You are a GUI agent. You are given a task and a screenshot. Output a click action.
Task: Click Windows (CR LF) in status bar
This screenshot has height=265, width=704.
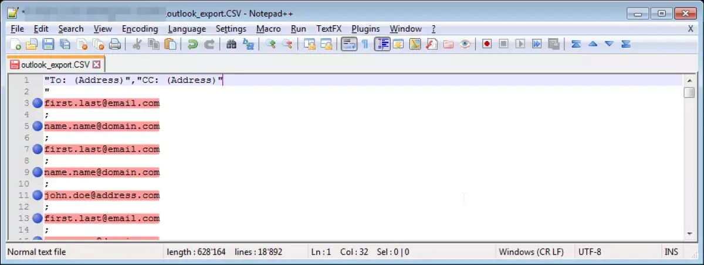tap(531, 252)
